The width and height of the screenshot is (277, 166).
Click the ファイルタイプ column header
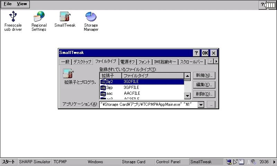pos(153,76)
